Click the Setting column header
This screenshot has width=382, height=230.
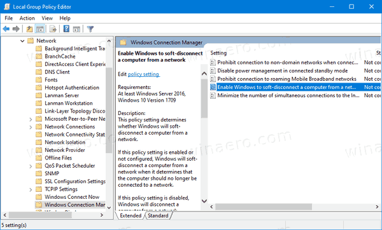[218, 53]
